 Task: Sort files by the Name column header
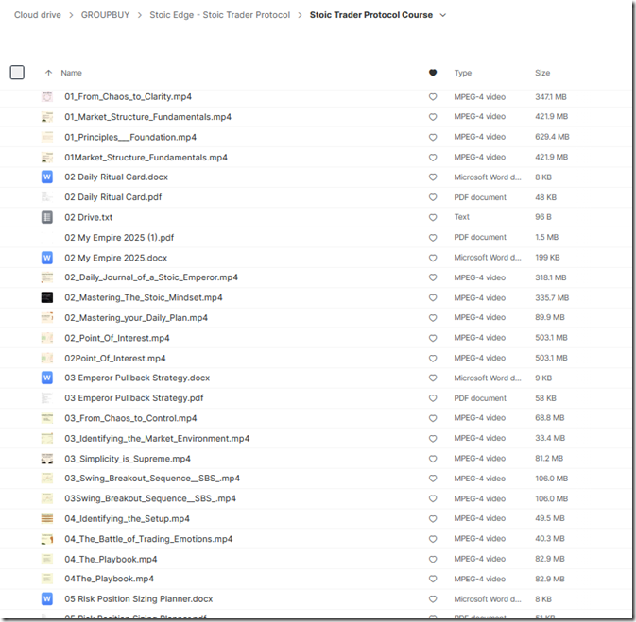point(72,73)
